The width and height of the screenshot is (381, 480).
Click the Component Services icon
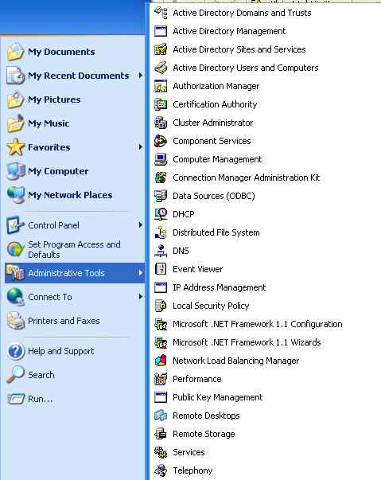(x=161, y=141)
